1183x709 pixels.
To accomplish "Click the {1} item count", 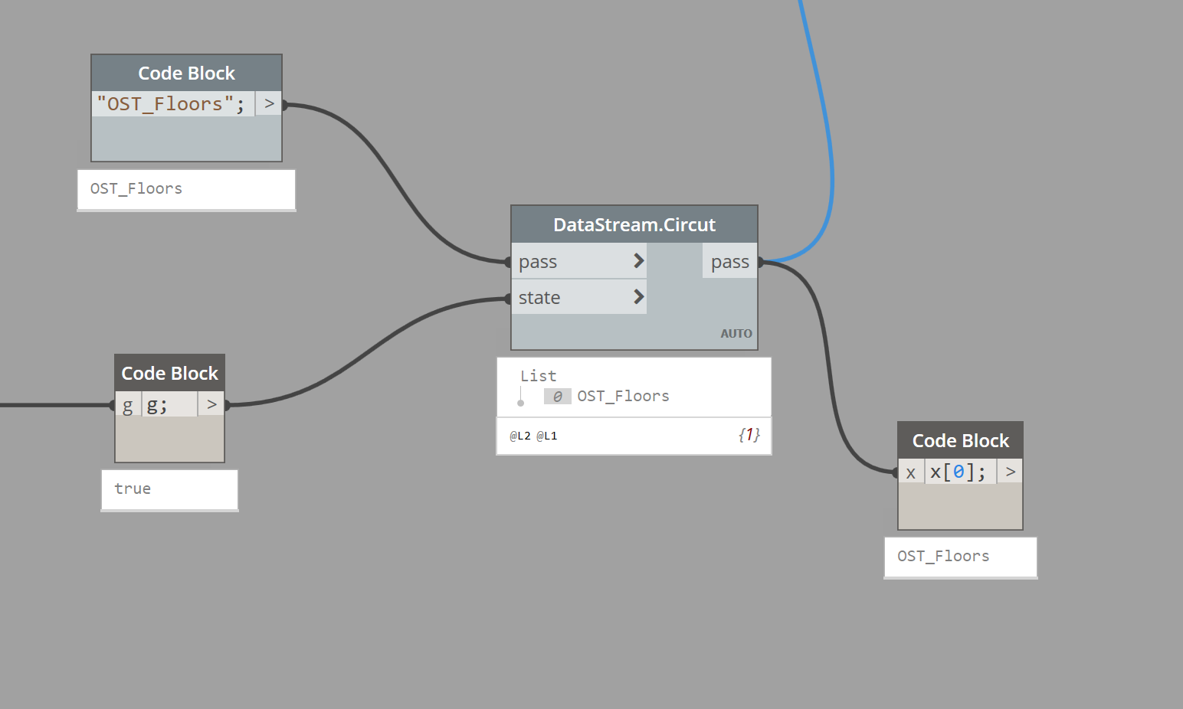I will pyautogui.click(x=749, y=435).
